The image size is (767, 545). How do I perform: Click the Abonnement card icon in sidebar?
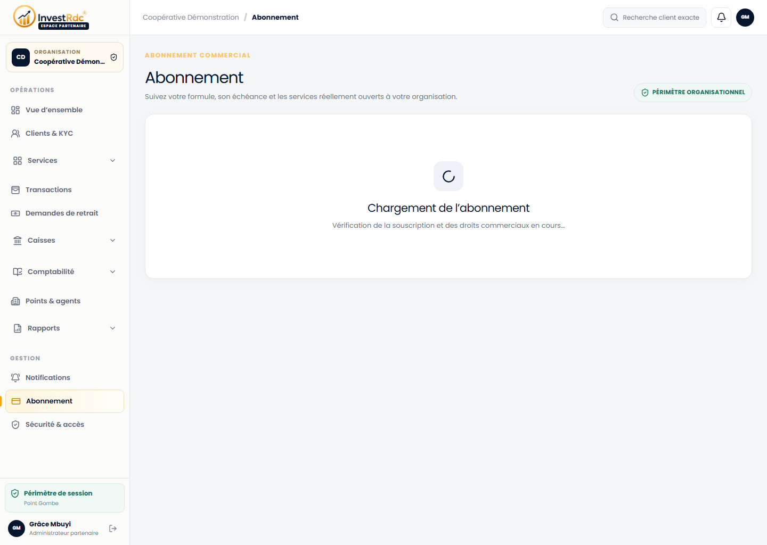(16, 401)
